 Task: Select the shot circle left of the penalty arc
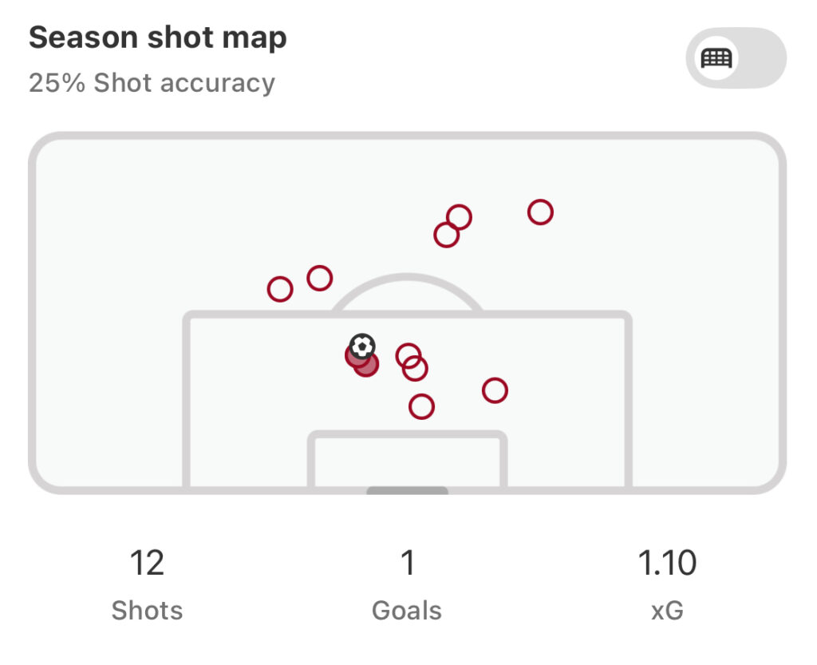(x=319, y=278)
